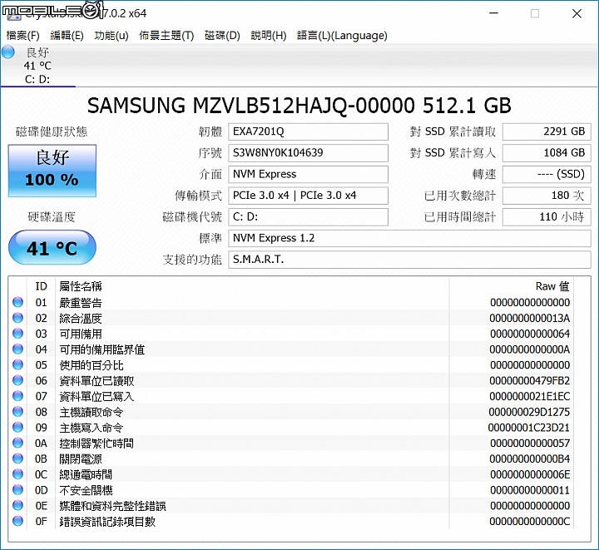Screen dimensions: 599x550
Task: Click raw value 0000000479FB2
Action: (529, 381)
